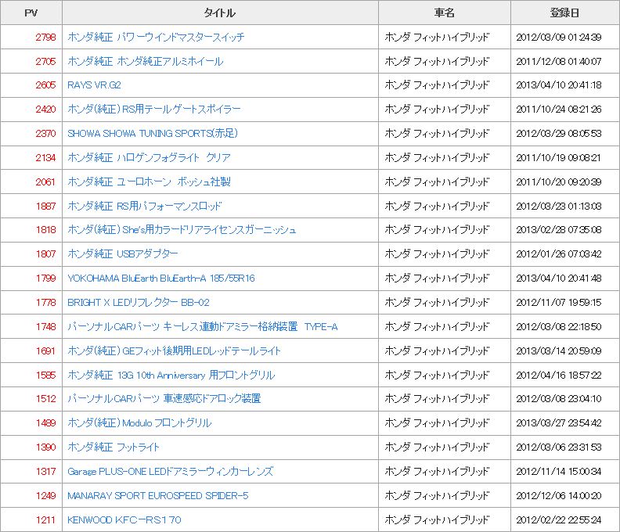Select PV value 1585
This screenshot has height=532, width=620.
click(x=45, y=375)
